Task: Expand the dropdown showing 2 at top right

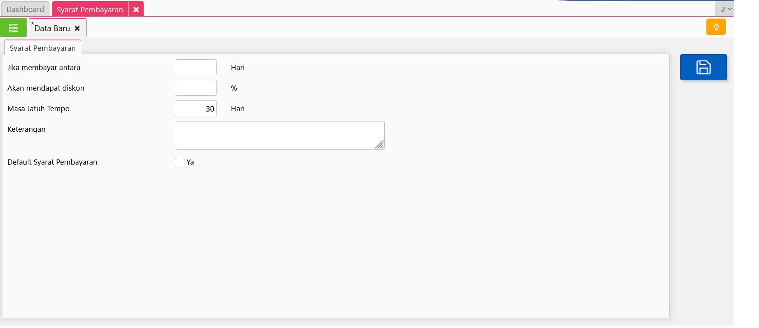Action: pyautogui.click(x=725, y=9)
